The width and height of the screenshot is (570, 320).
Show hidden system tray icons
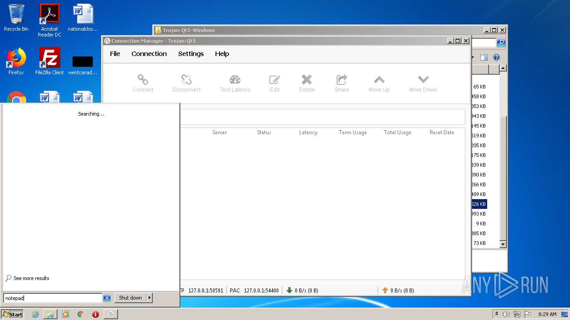(497, 314)
